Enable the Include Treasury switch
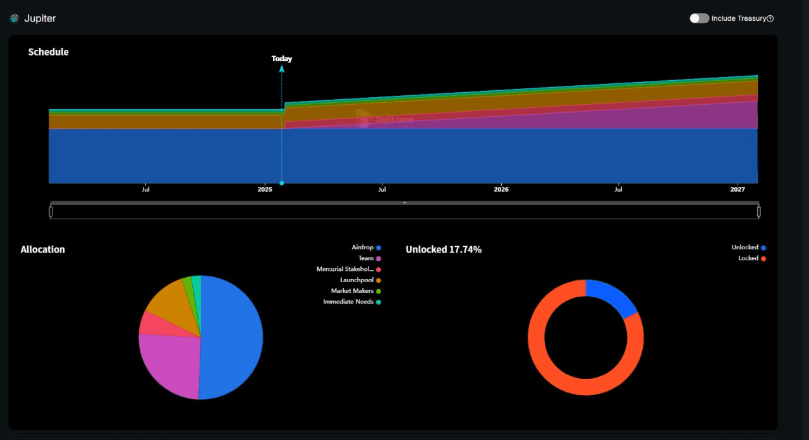This screenshot has width=809, height=440. 699,18
